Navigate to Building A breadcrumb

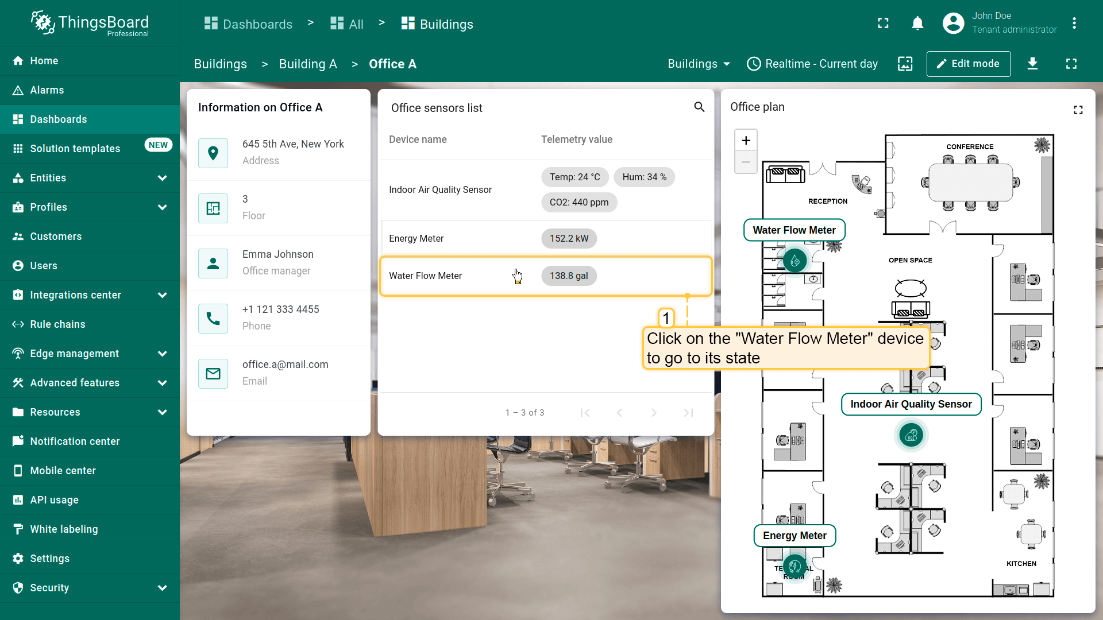(308, 64)
